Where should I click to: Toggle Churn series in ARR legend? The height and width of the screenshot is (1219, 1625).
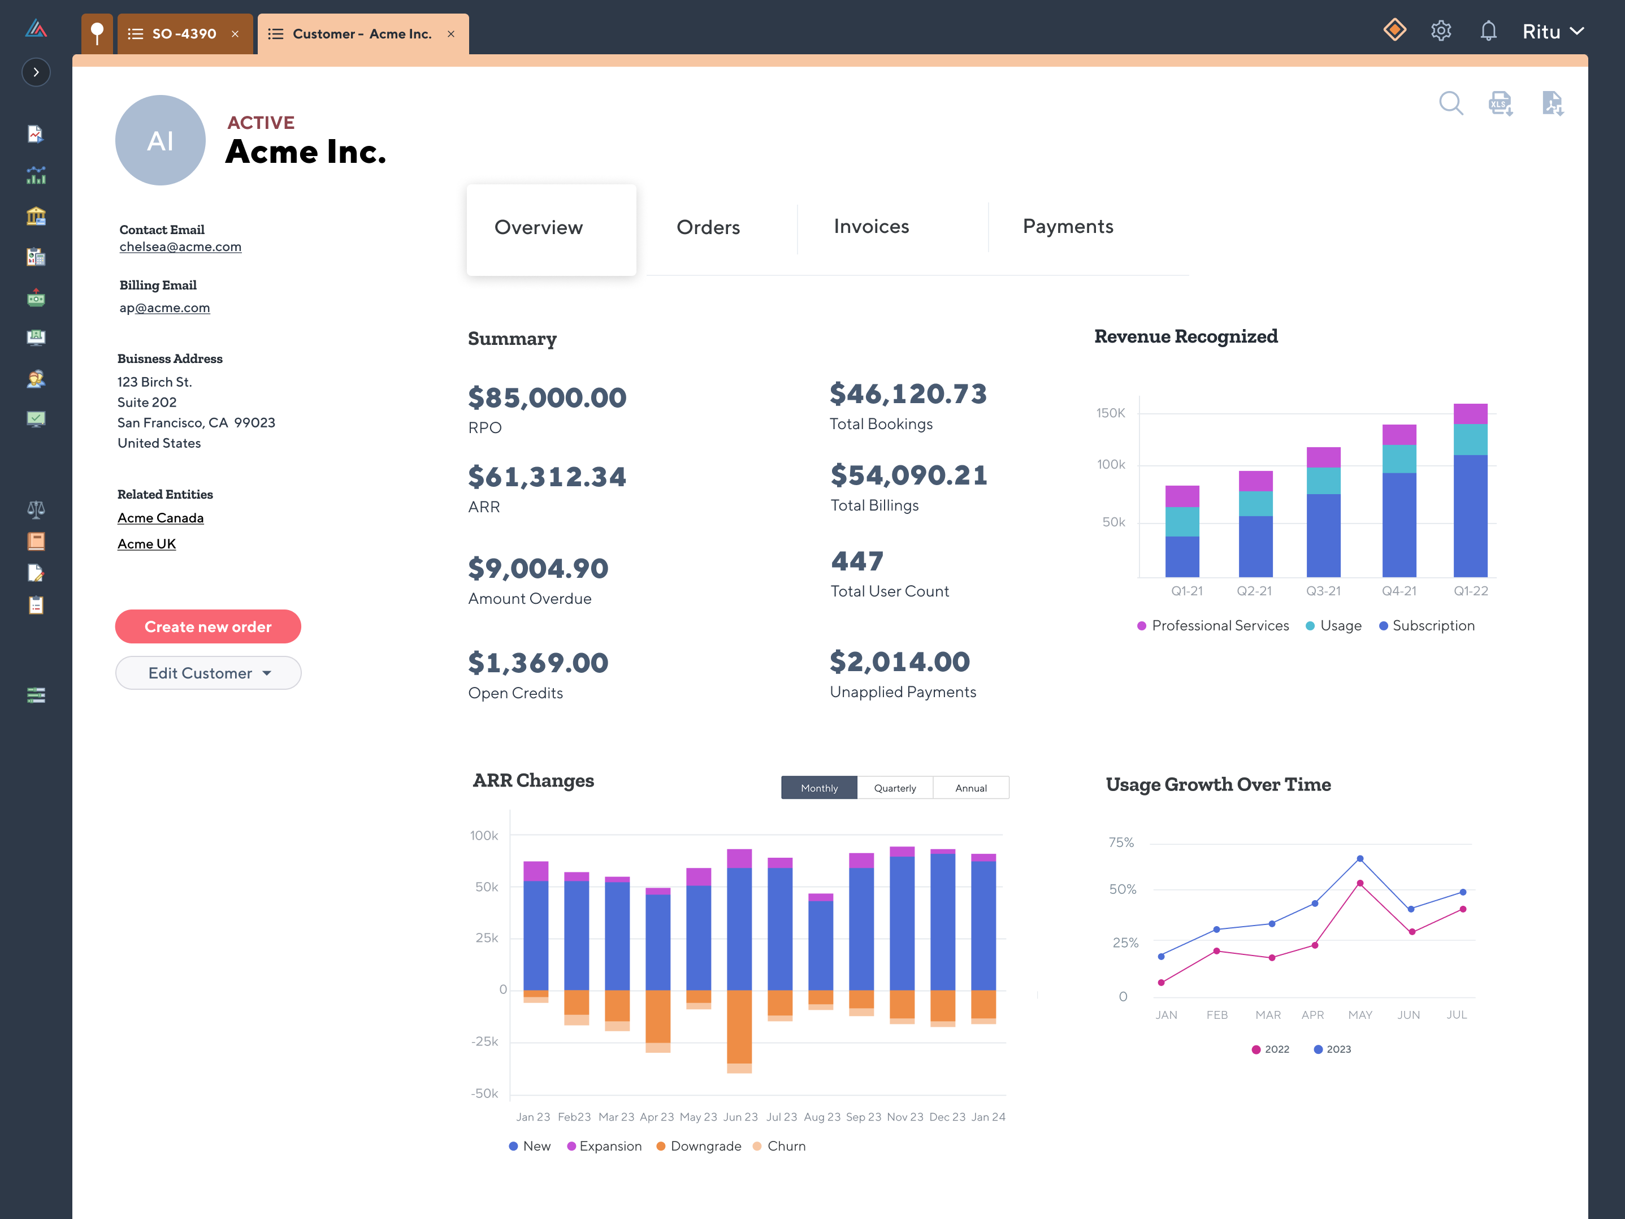(x=779, y=1146)
